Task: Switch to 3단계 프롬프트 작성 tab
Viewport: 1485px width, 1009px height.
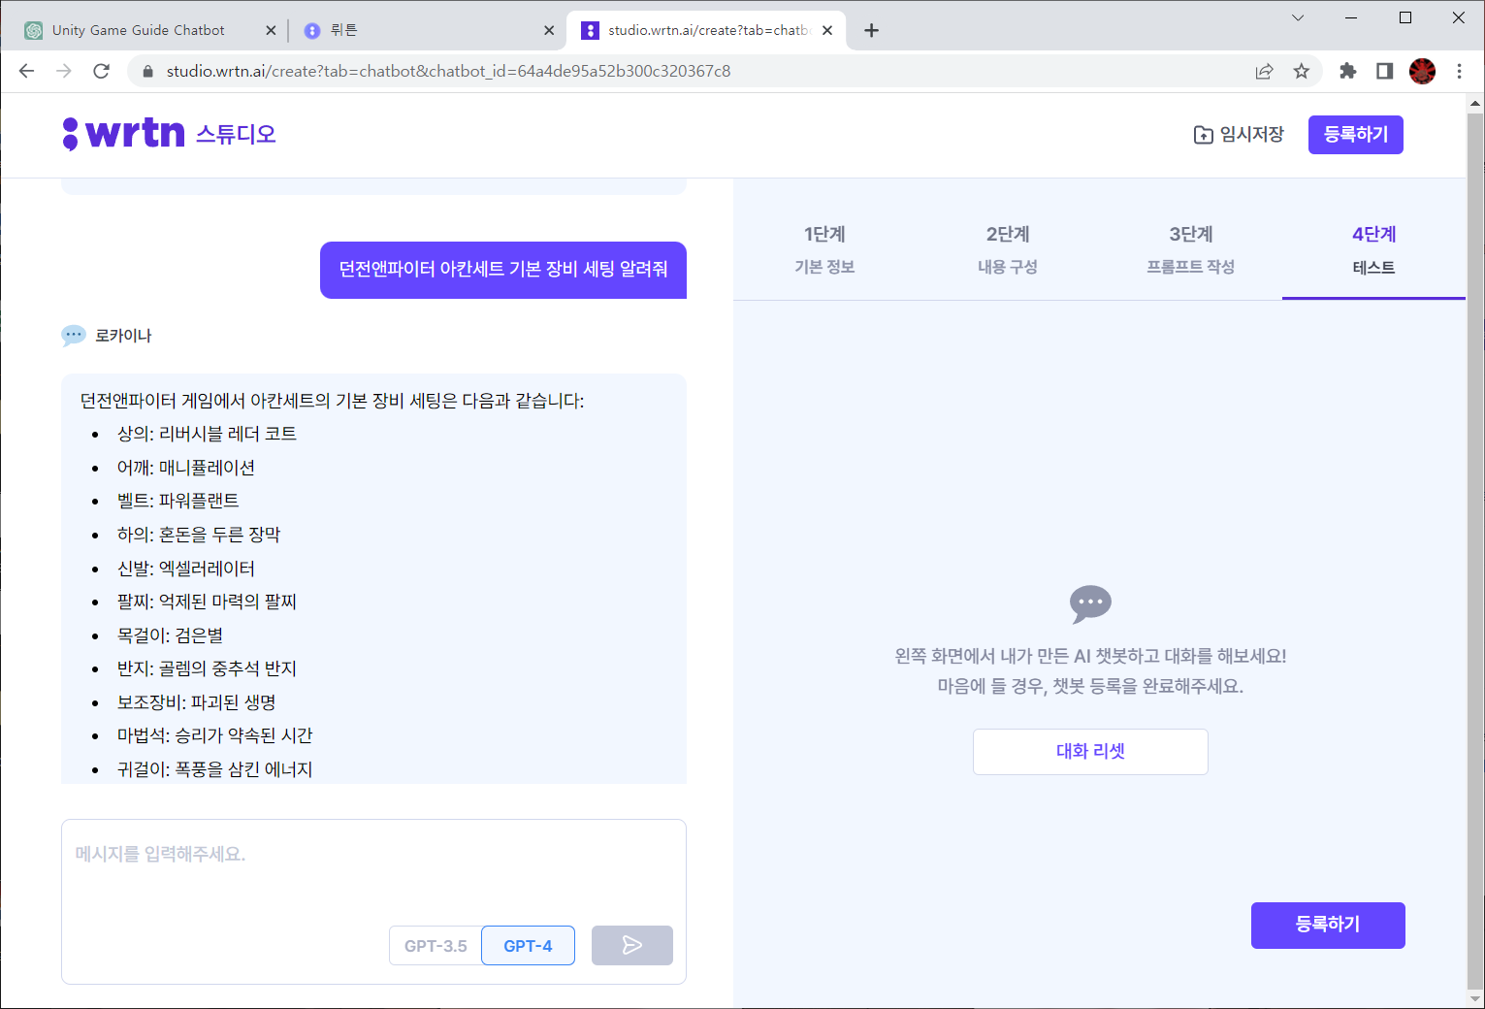Action: 1190,250
